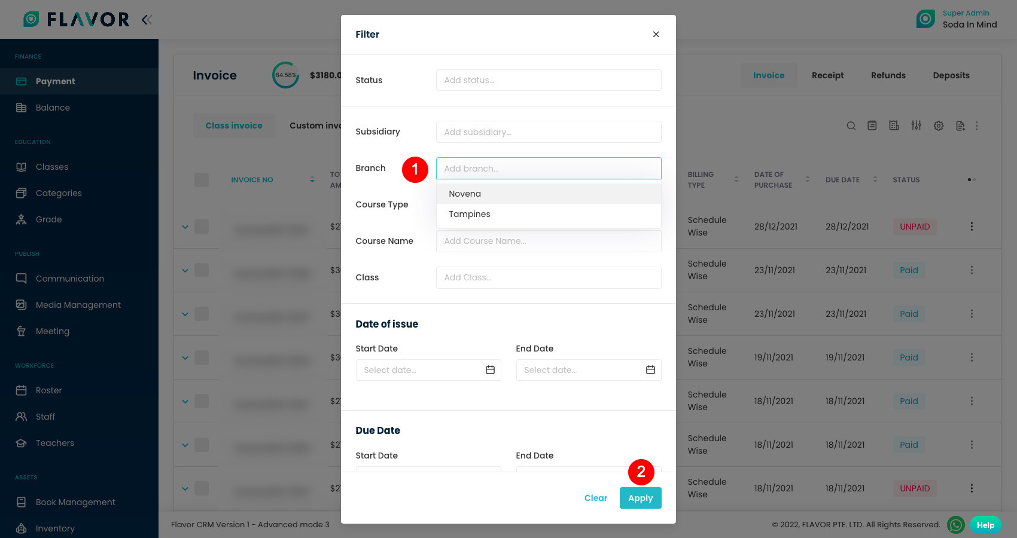Sort by Date of Purchase column
The width and height of the screenshot is (1017, 538).
click(x=808, y=179)
